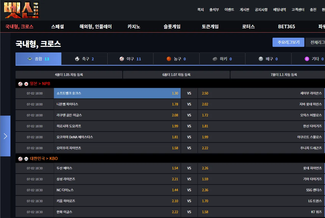Click the baseball icon beside 대한민국 > KBO
The image size is (325, 218).
20,159
